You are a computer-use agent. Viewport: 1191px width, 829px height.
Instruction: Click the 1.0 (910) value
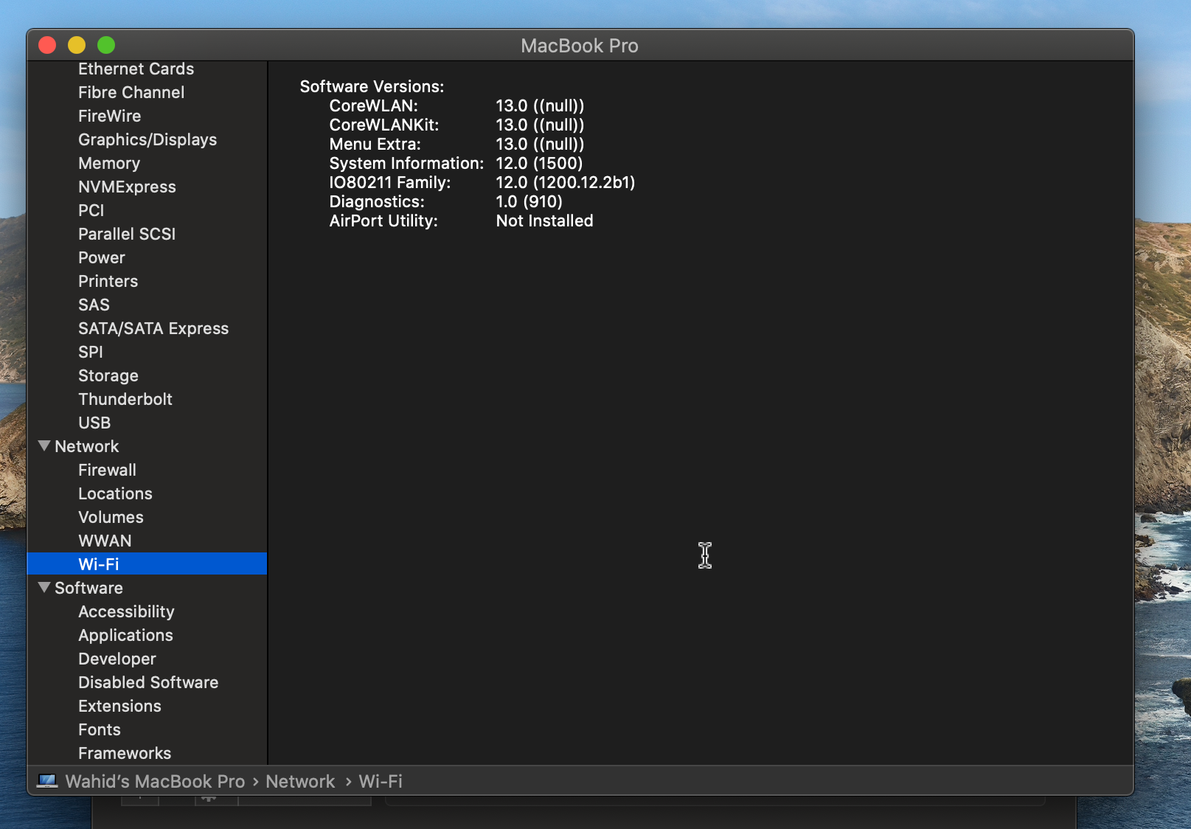(529, 201)
